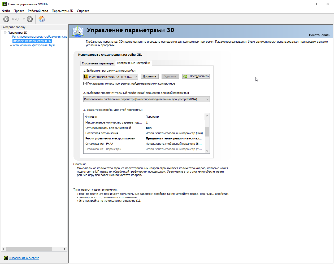
Task: Select Управление параметрами 3D tree item
Action: 32,41
